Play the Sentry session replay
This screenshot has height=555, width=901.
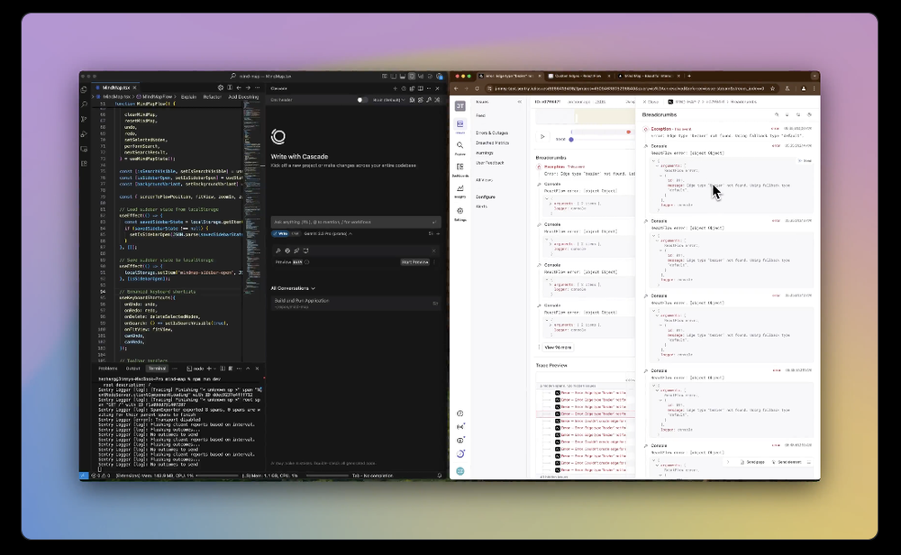click(x=542, y=136)
